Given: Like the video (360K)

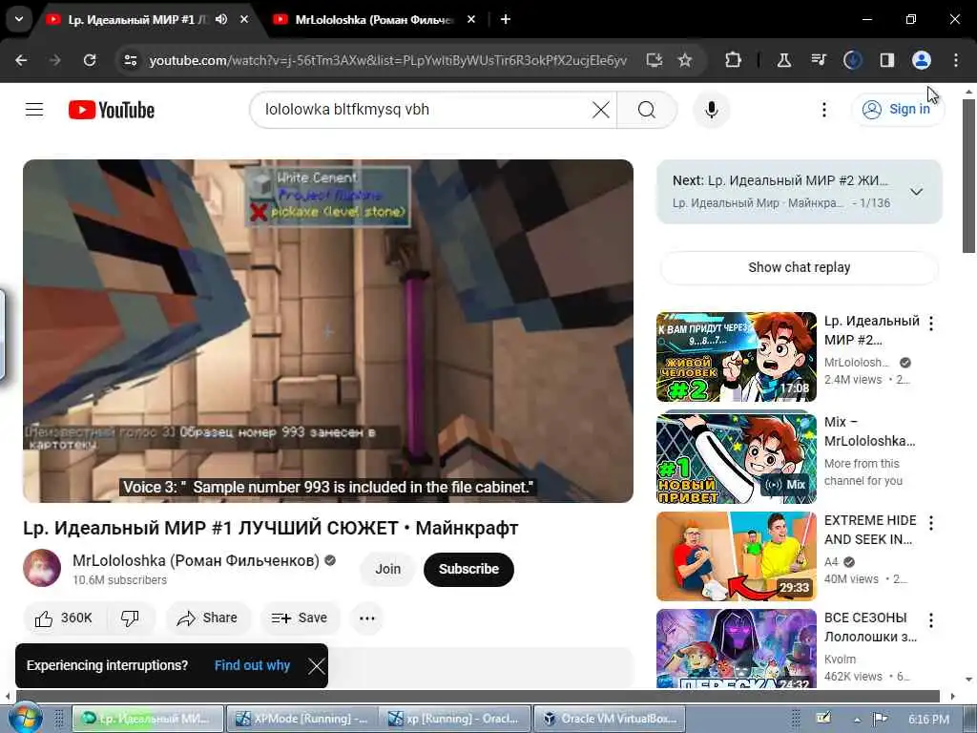Looking at the screenshot, I should [64, 618].
